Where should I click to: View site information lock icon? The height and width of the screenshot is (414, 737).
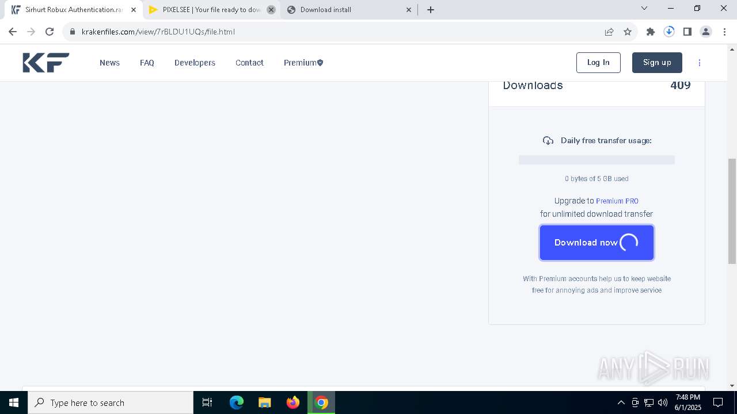pos(73,32)
